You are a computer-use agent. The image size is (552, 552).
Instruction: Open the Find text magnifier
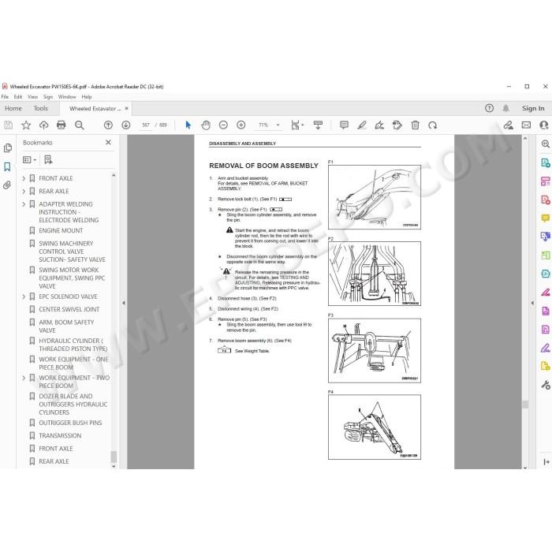pos(79,125)
